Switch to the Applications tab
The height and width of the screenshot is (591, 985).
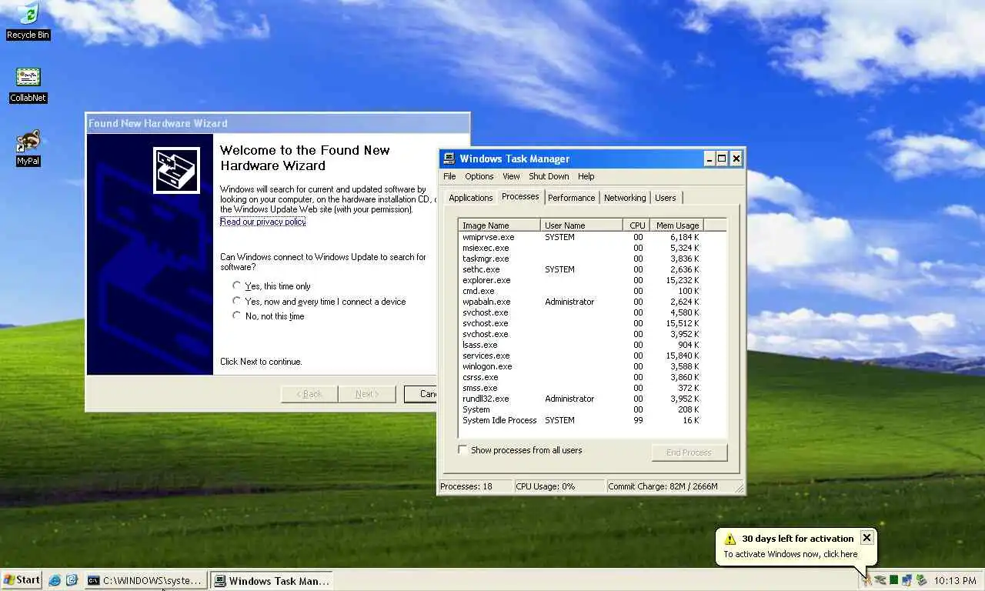click(470, 198)
